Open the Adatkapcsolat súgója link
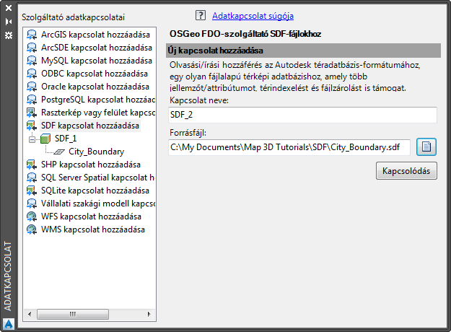451x332 pixels. (253, 16)
